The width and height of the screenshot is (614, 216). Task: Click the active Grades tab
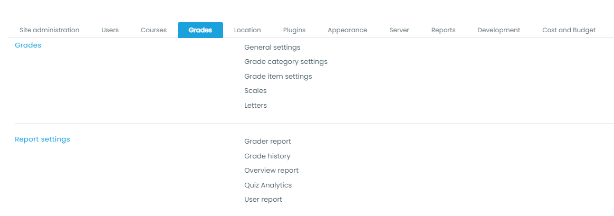coord(200,30)
